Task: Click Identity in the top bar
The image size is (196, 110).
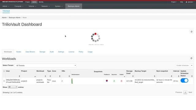Action: [41, 2]
